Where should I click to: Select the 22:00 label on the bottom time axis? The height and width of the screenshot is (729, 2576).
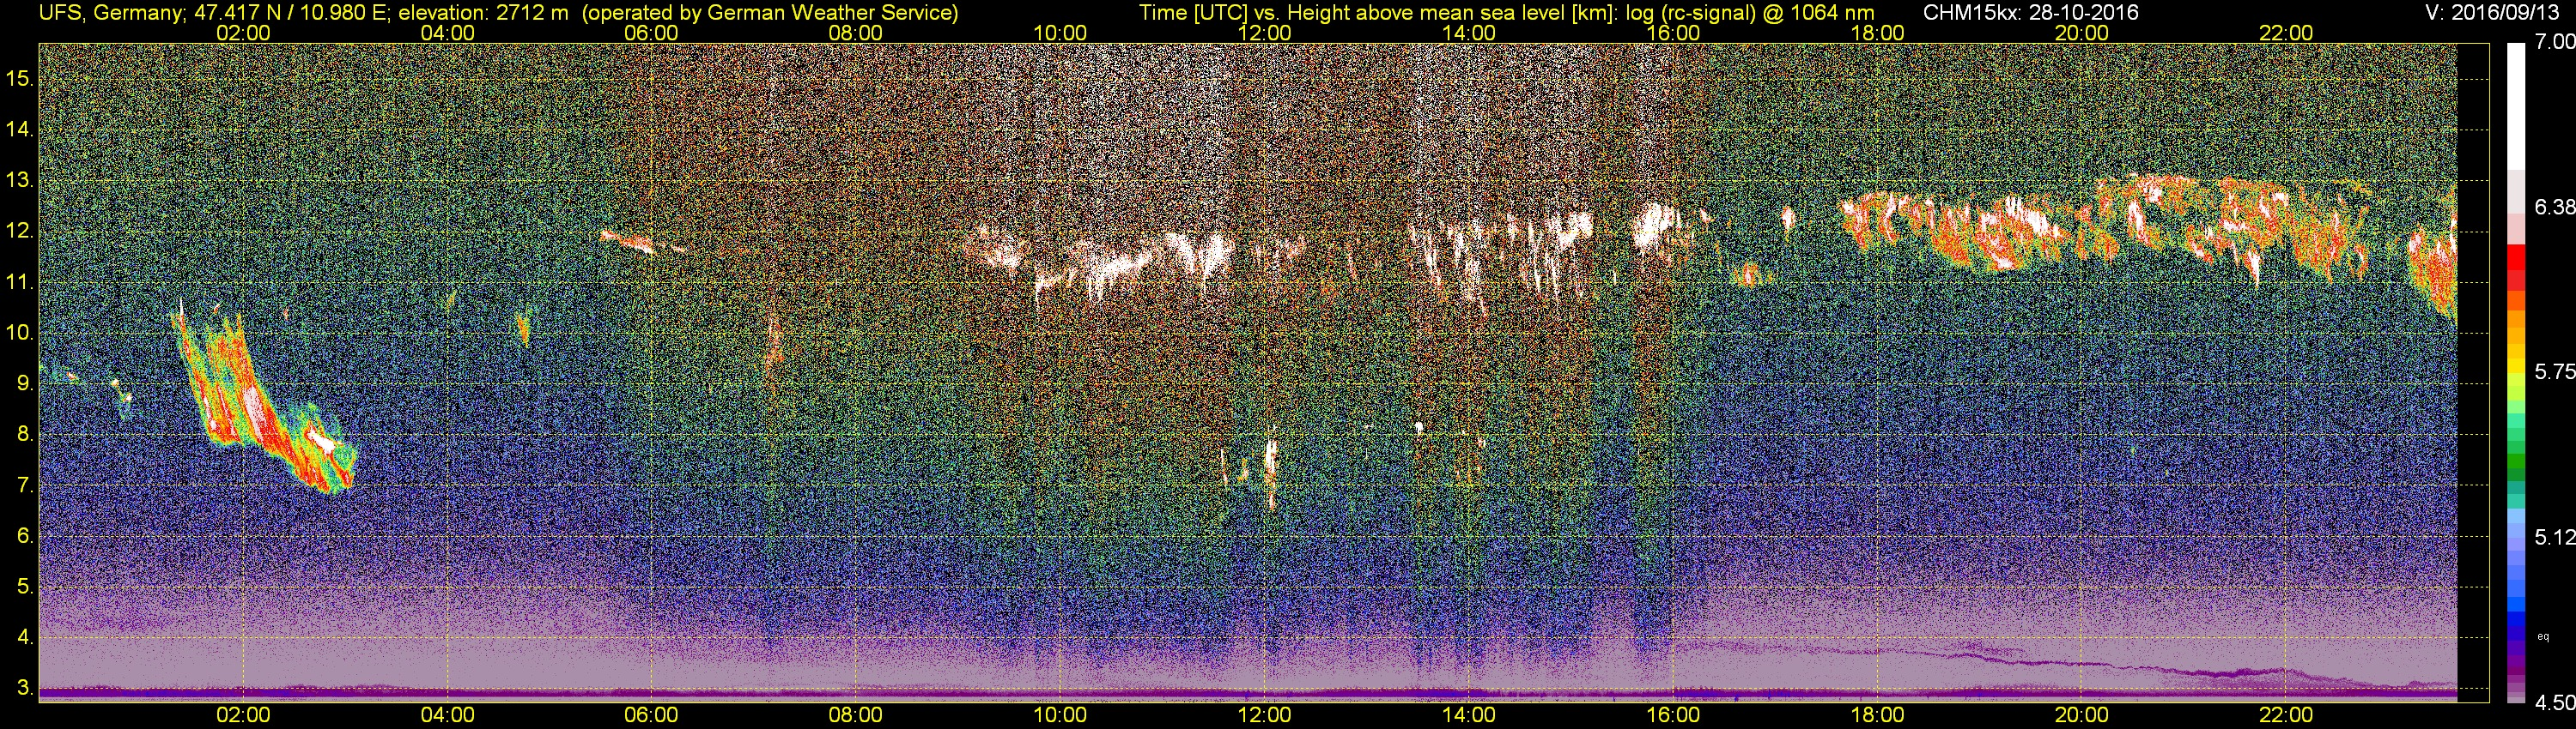point(2286,715)
